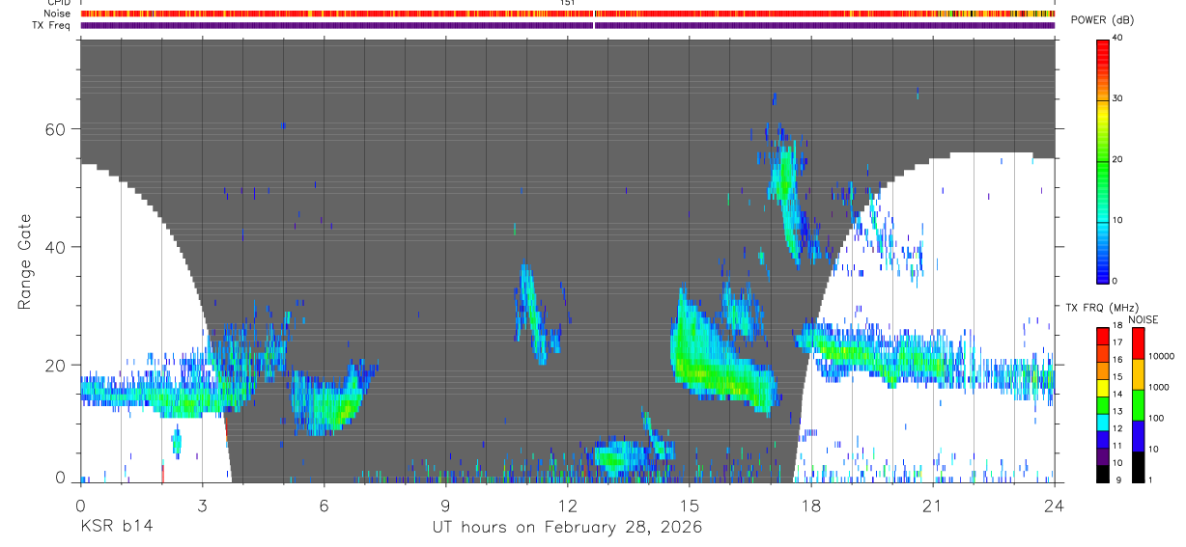The height and width of the screenshot is (547, 1186).
Task: Click the "TX FRQ (MHz)" legend title
Action: (x=1102, y=307)
